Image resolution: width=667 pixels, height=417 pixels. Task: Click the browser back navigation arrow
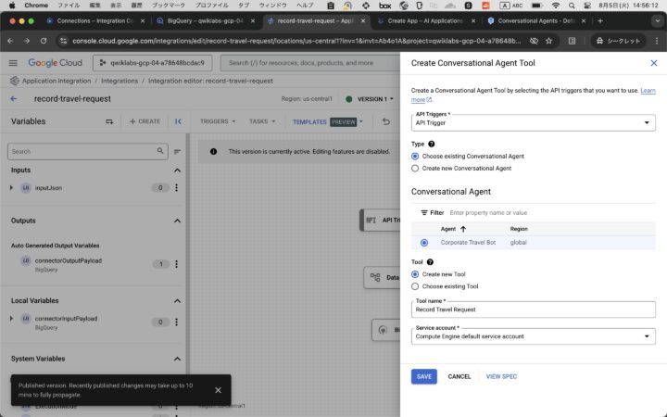click(10, 41)
